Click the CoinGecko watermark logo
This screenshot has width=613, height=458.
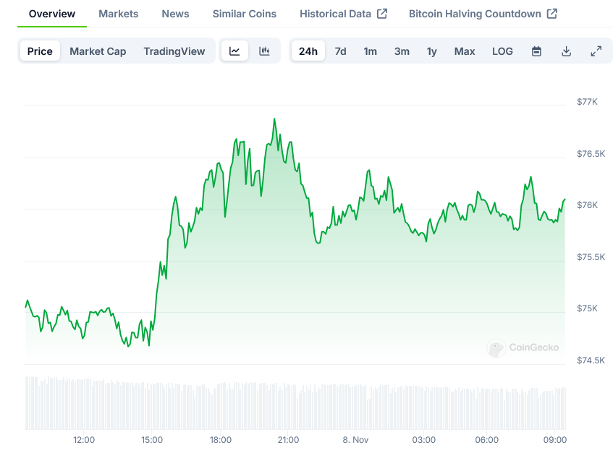[x=523, y=347]
